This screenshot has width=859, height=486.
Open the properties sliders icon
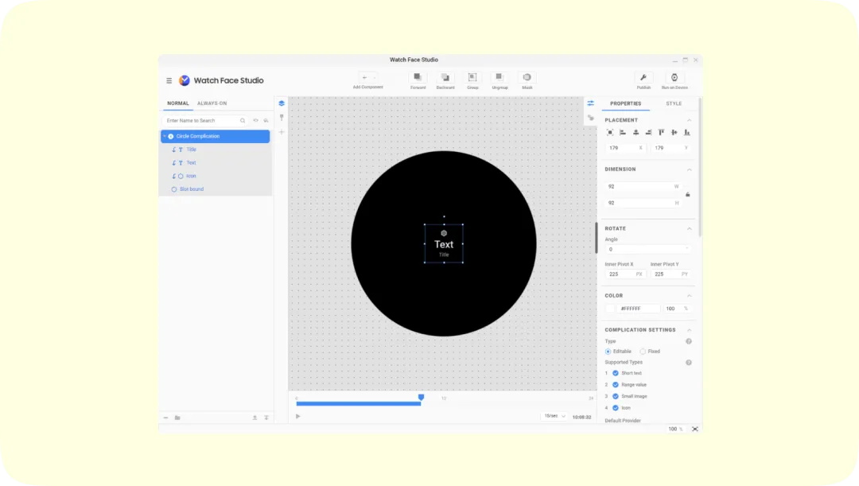[590, 103]
